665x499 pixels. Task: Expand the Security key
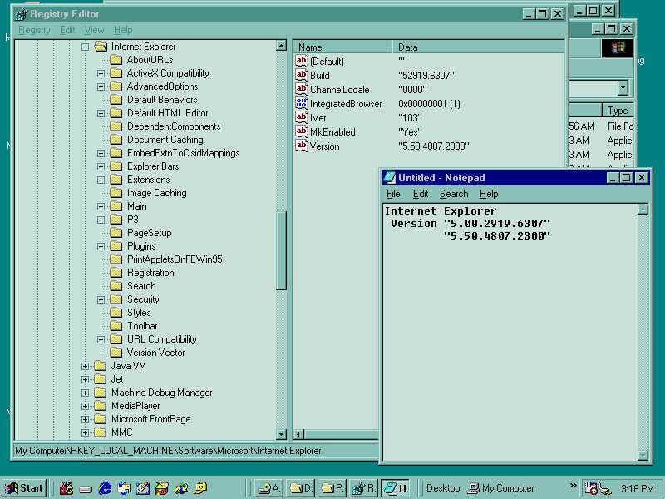pyautogui.click(x=101, y=299)
